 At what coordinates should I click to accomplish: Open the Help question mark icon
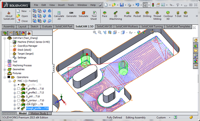177,5
